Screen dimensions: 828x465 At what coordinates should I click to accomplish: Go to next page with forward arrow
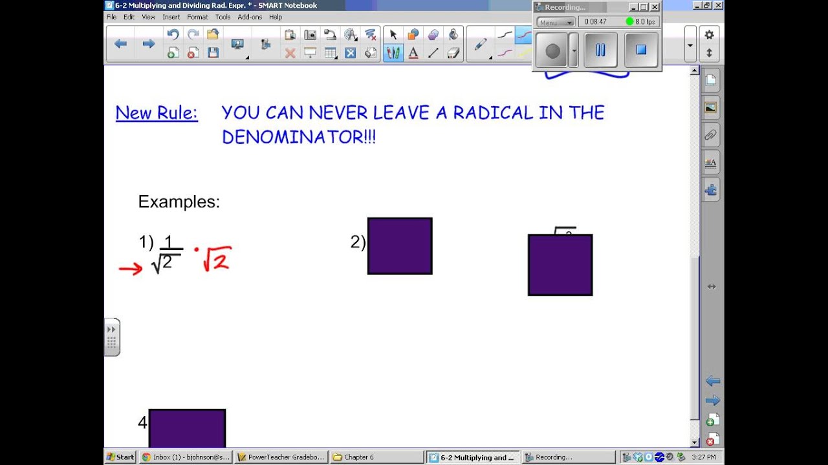(x=148, y=44)
